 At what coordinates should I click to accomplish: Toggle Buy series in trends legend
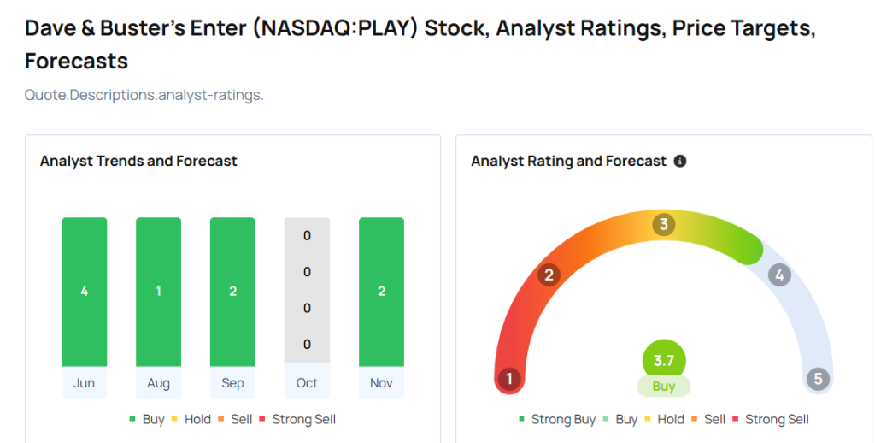click(x=147, y=419)
